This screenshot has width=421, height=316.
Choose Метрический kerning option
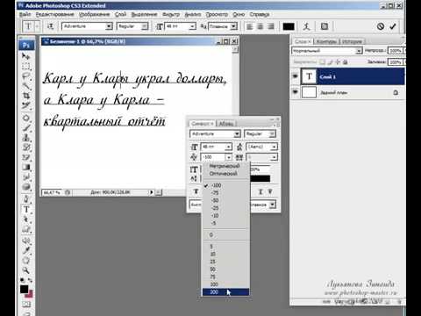pos(225,166)
